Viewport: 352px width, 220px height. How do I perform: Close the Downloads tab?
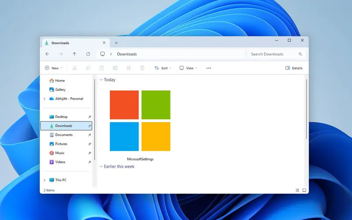104,43
